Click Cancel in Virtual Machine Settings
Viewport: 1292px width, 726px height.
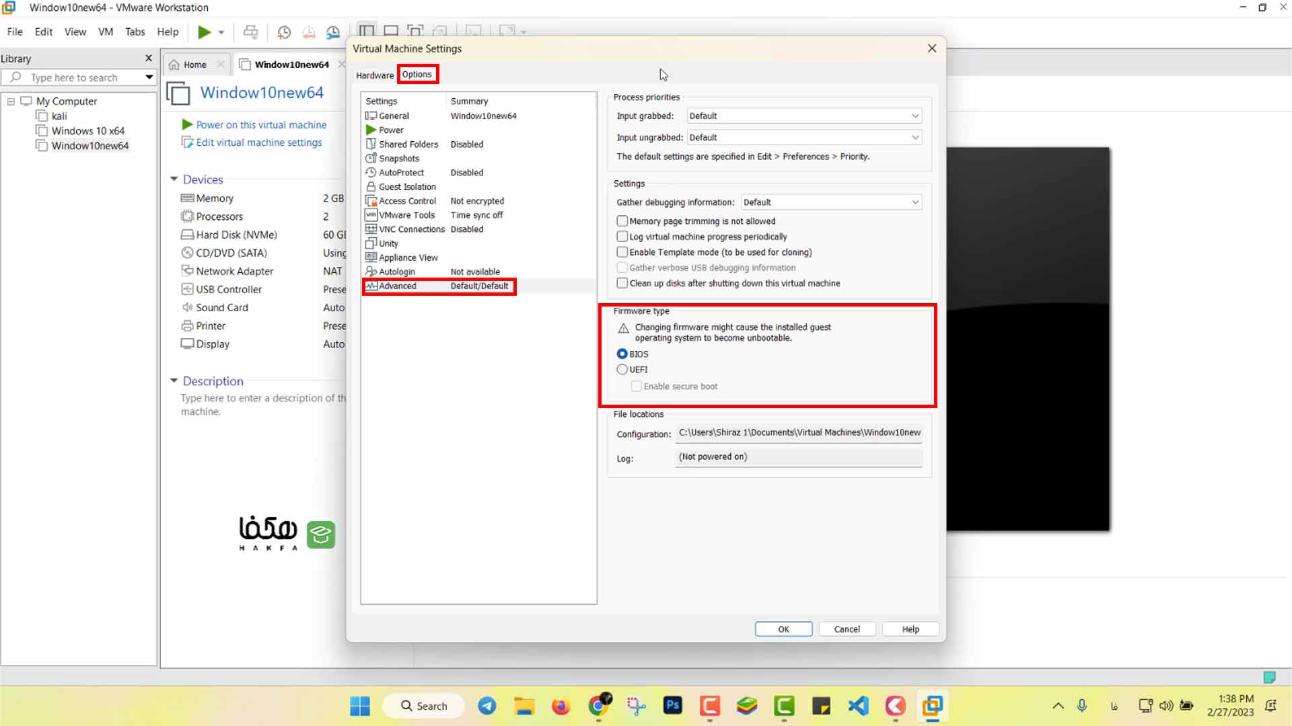point(847,629)
